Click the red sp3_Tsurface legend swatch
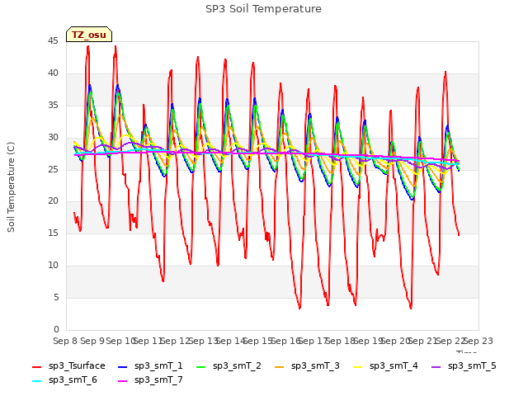 point(36,366)
